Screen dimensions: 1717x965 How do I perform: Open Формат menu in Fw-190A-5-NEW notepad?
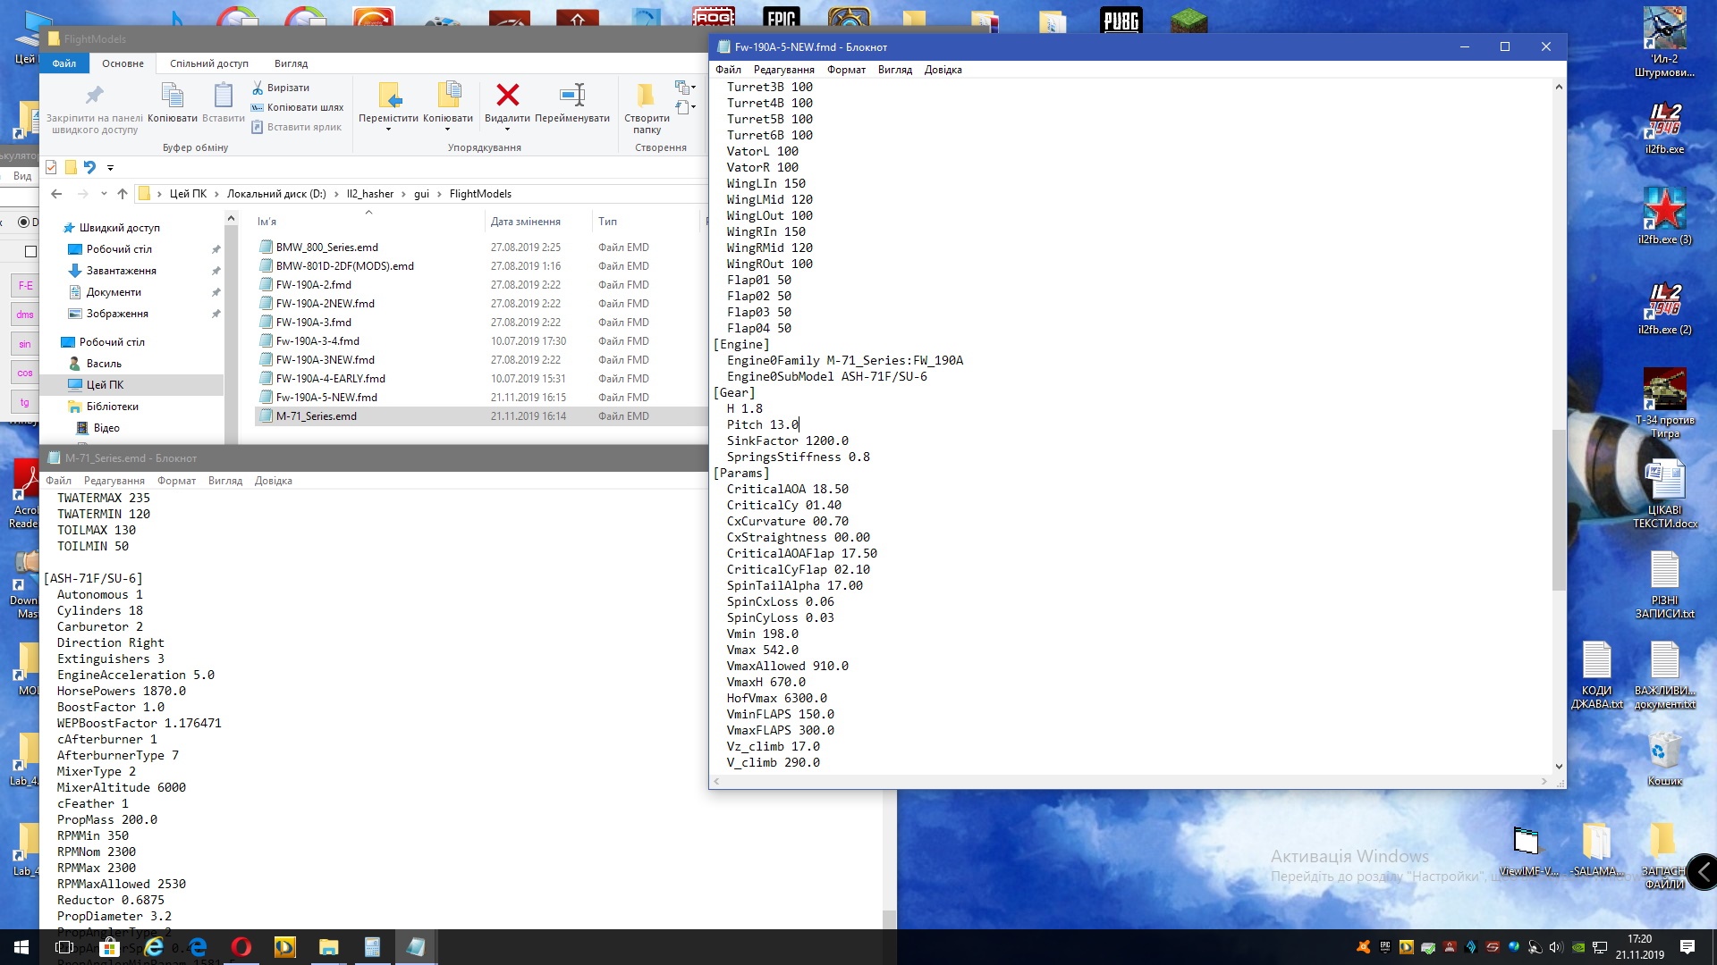coord(845,70)
